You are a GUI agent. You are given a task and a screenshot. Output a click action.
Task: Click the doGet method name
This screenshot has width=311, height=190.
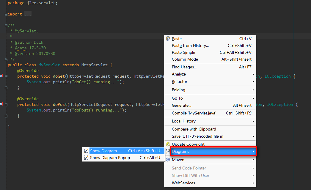tap(59, 76)
